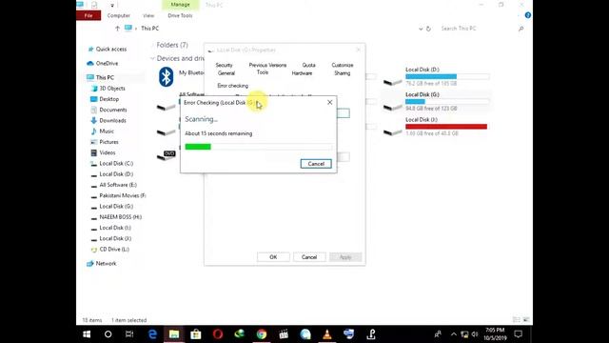Select This PC in navigation pane

pos(105,77)
